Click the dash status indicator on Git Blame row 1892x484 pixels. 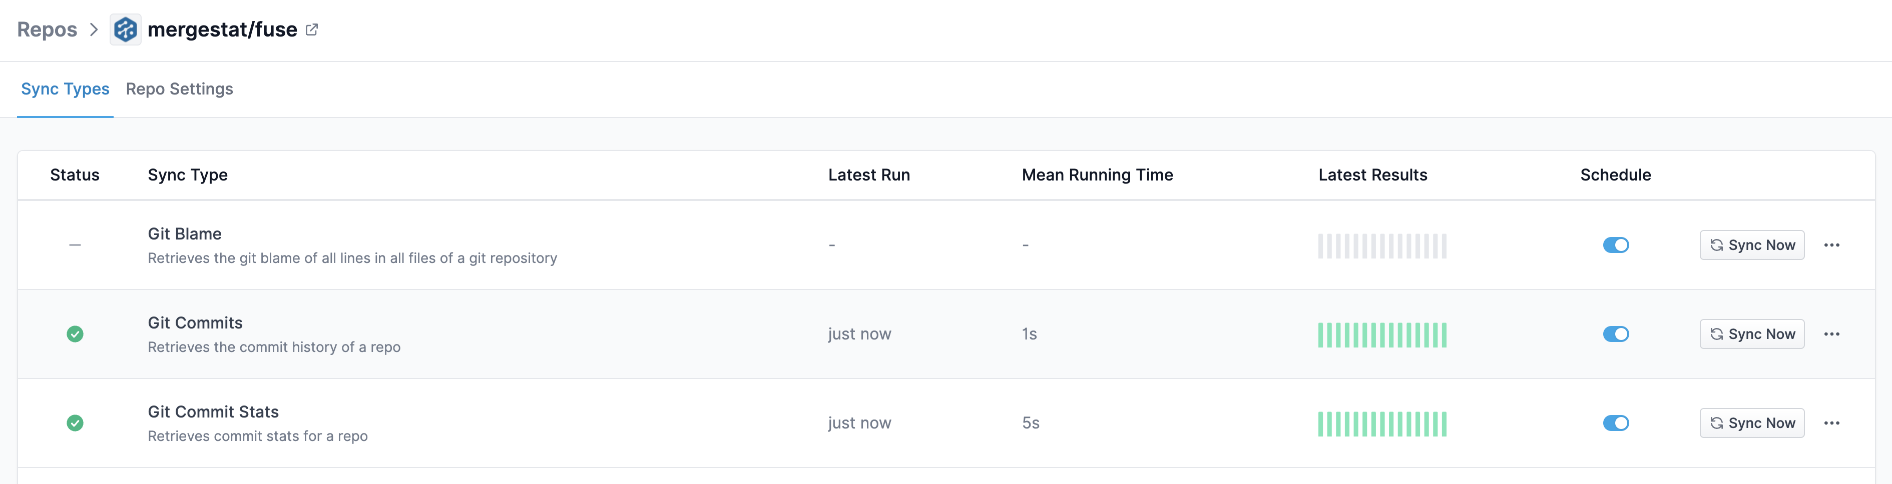coord(75,244)
